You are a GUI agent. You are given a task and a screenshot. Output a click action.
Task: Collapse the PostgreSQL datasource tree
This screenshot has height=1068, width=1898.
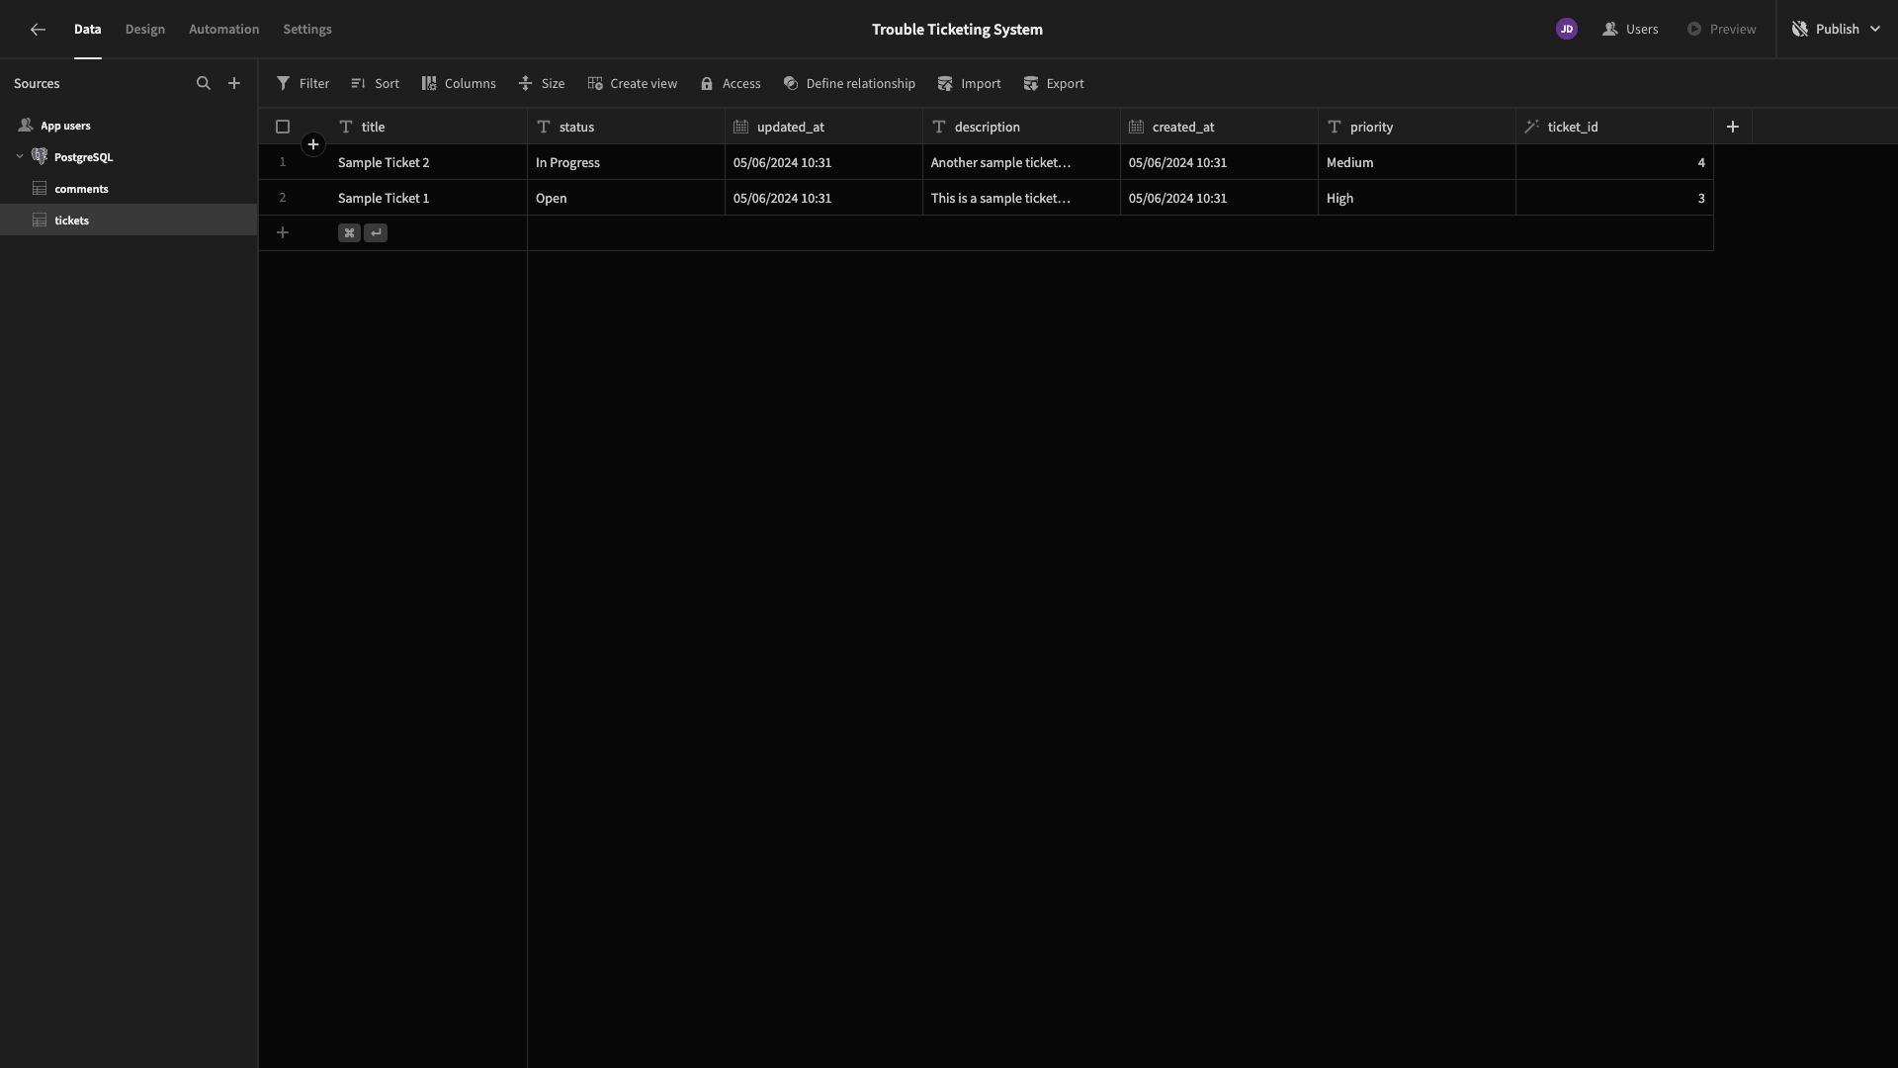click(x=20, y=157)
